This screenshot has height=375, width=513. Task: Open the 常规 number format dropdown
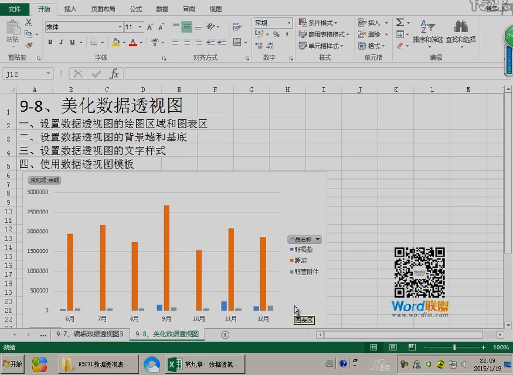[289, 23]
